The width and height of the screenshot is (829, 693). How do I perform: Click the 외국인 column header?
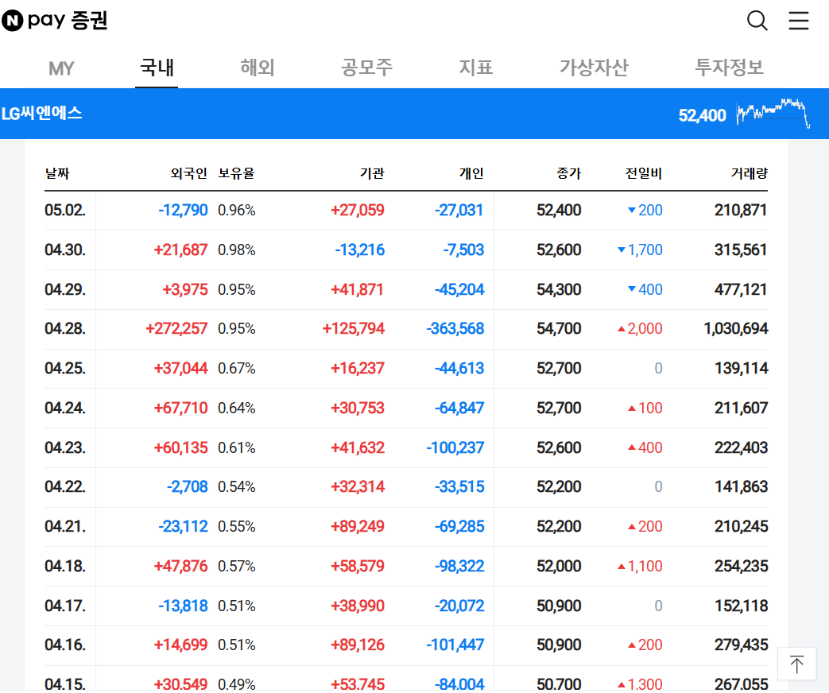pos(188,173)
